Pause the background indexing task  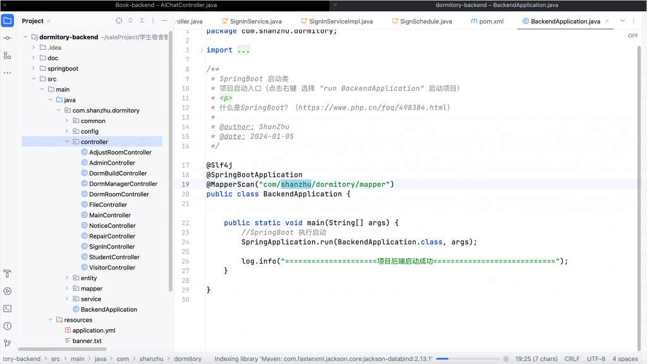[x=505, y=359]
